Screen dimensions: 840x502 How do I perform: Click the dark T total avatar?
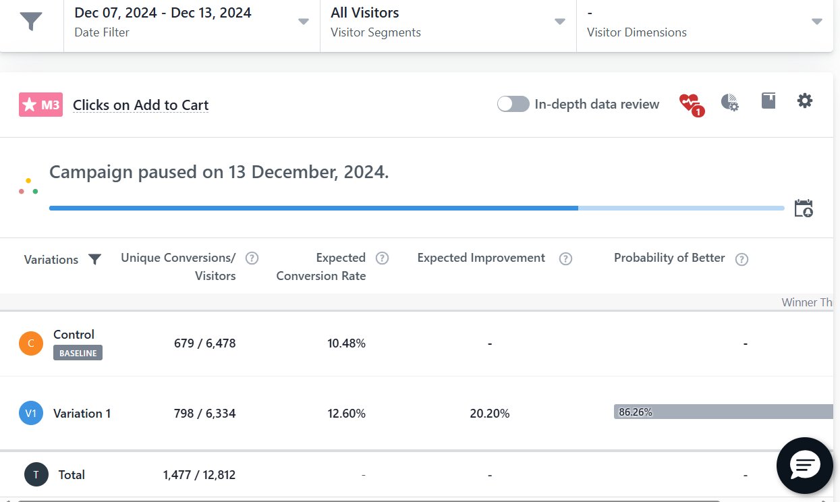36,474
